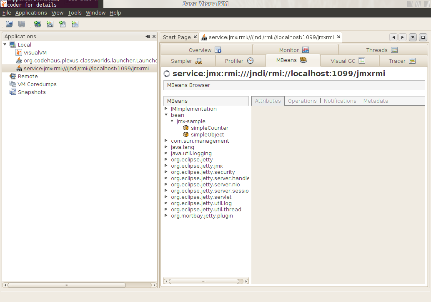Click the Load Snapshot toolbar icon
Image resolution: width=431 pixels, height=302 pixels.
9,24
